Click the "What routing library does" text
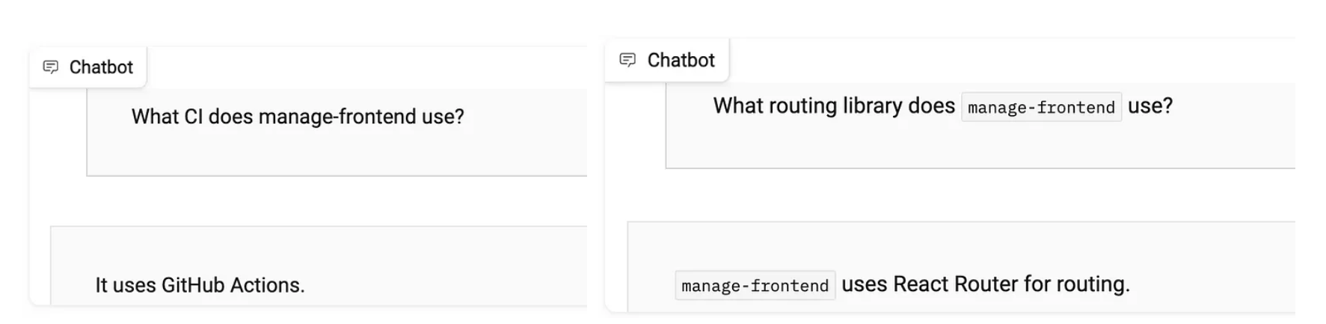Viewport: 1326px width, 324px height. (x=833, y=106)
